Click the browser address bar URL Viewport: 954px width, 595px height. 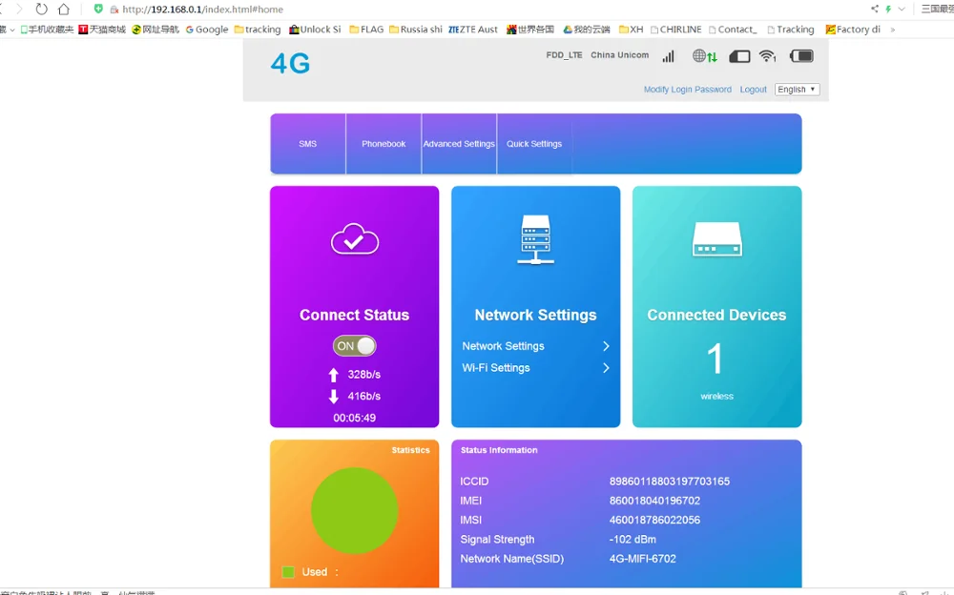(x=202, y=10)
